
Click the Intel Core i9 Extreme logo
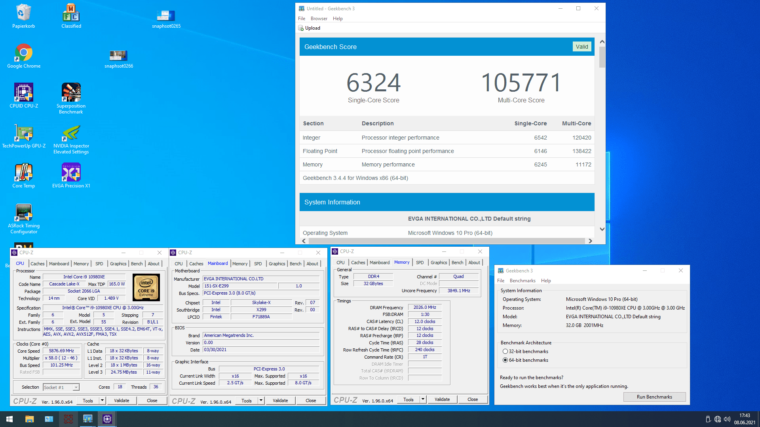pyautogui.click(x=146, y=287)
